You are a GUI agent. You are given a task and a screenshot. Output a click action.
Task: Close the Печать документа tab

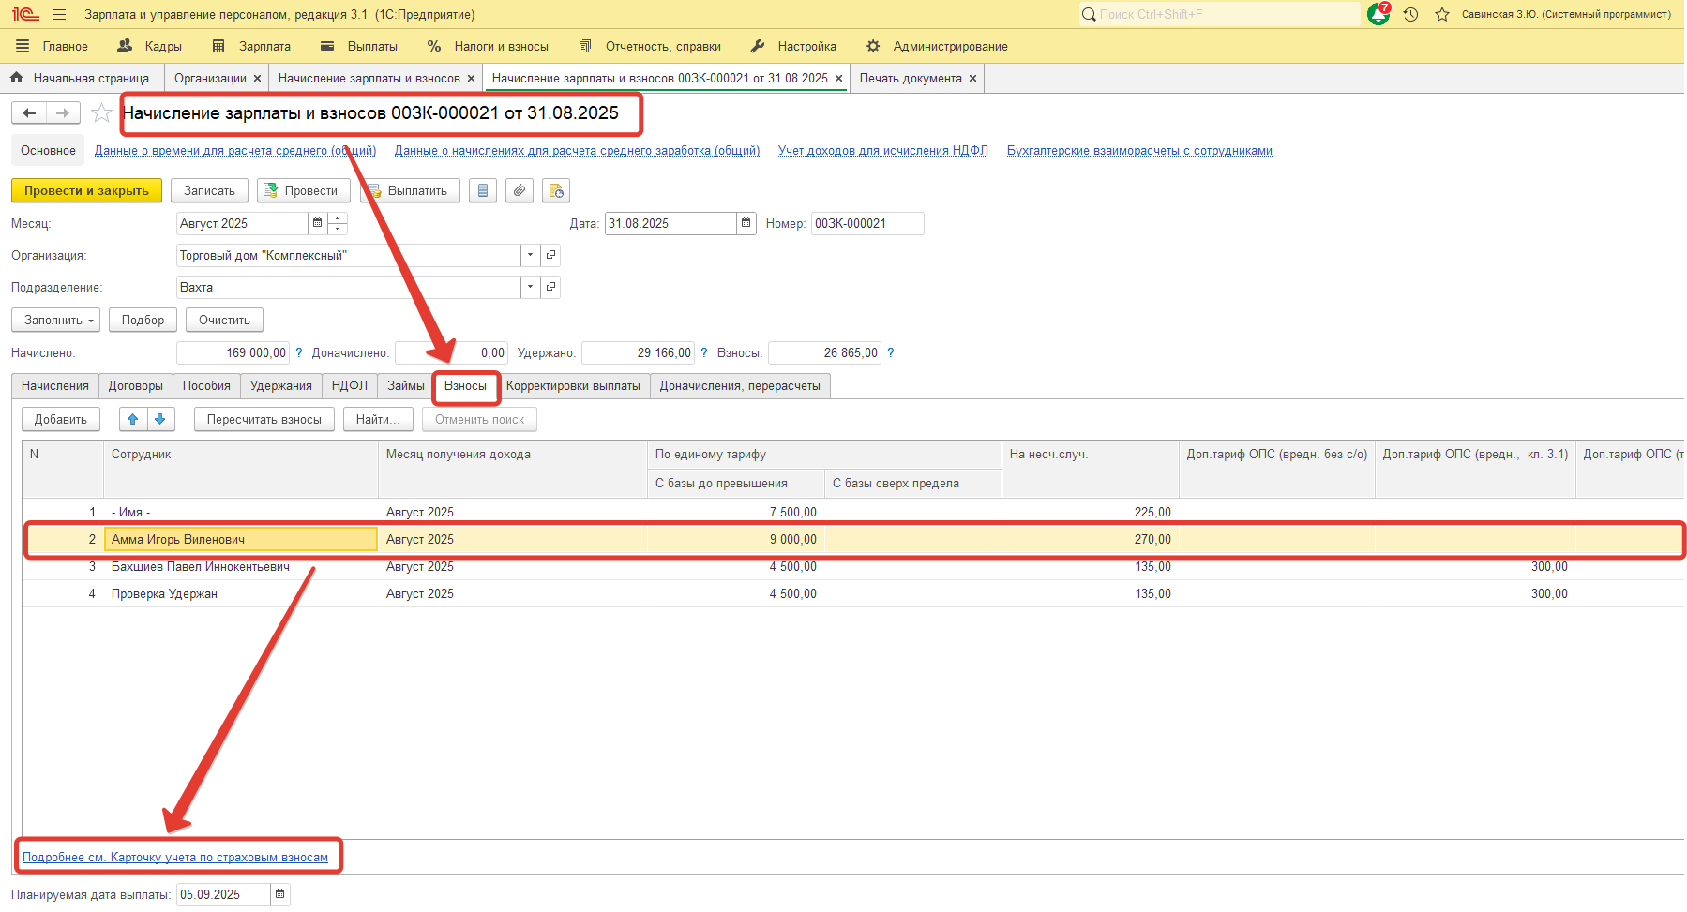pos(972,79)
